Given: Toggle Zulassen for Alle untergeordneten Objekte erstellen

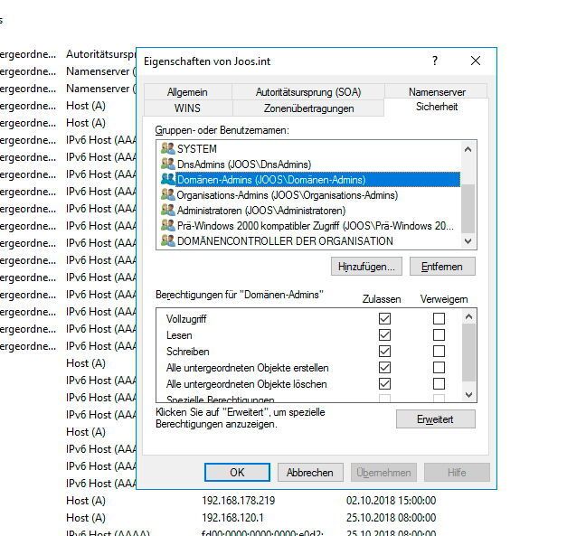Looking at the screenshot, I should pos(384,368).
